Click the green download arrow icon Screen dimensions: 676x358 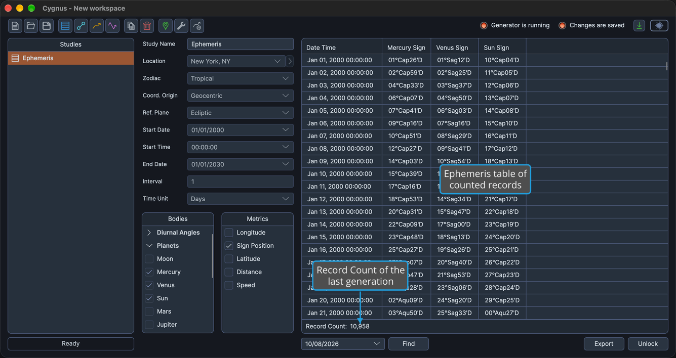tap(640, 26)
